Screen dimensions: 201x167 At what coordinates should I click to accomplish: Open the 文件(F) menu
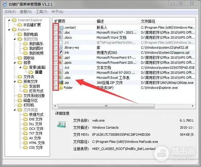pos(10,12)
